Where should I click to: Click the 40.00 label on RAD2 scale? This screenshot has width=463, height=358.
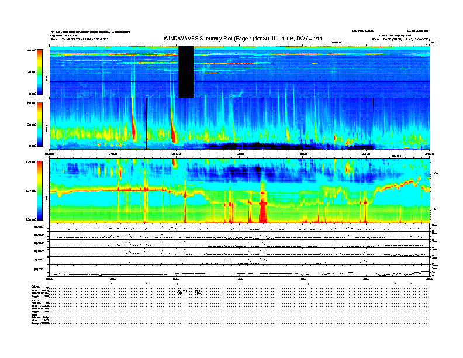[32, 50]
